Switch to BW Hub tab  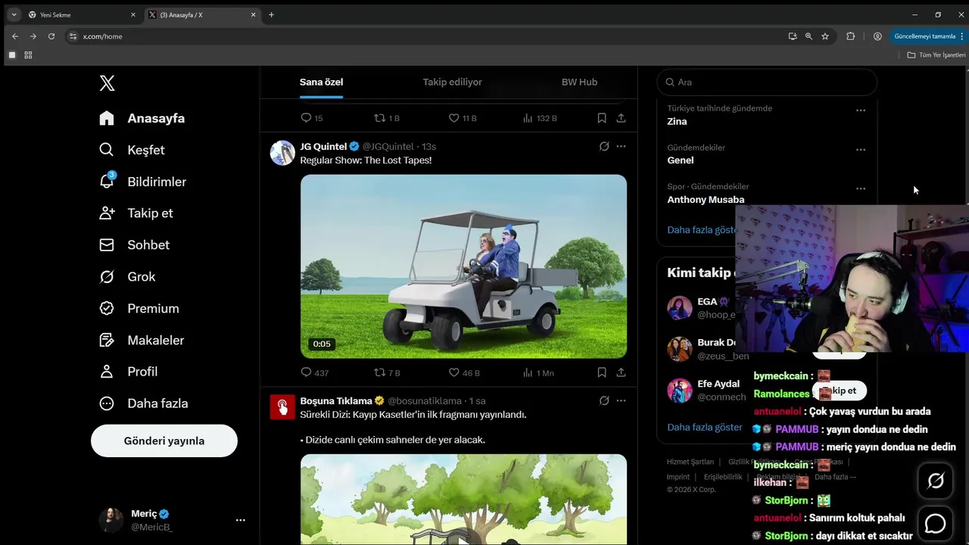coord(579,82)
